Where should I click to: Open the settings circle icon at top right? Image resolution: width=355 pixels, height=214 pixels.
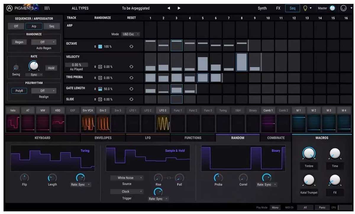click(x=343, y=8)
